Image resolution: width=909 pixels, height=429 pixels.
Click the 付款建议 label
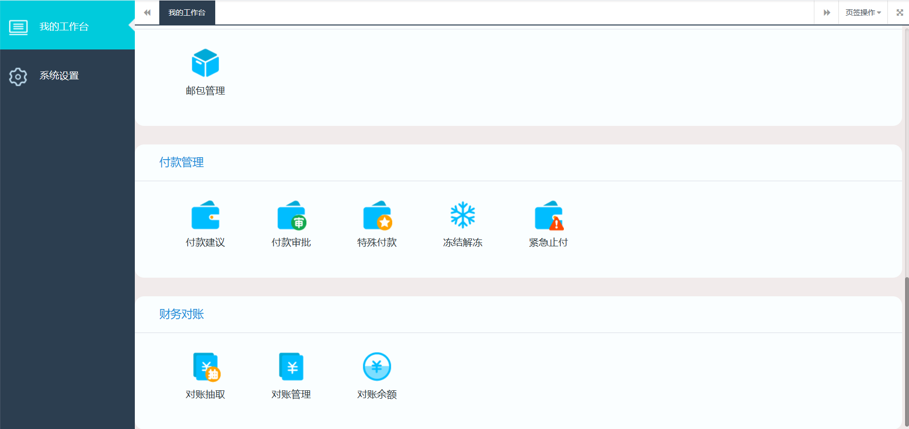pos(205,243)
